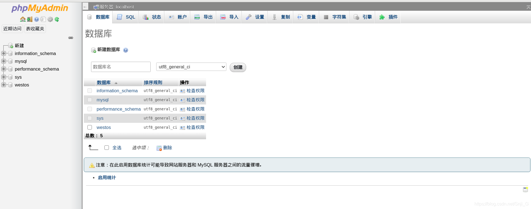Image resolution: width=531 pixels, height=209 pixels.
Task: Click the 表收藏夹 button
Action: tap(35, 29)
